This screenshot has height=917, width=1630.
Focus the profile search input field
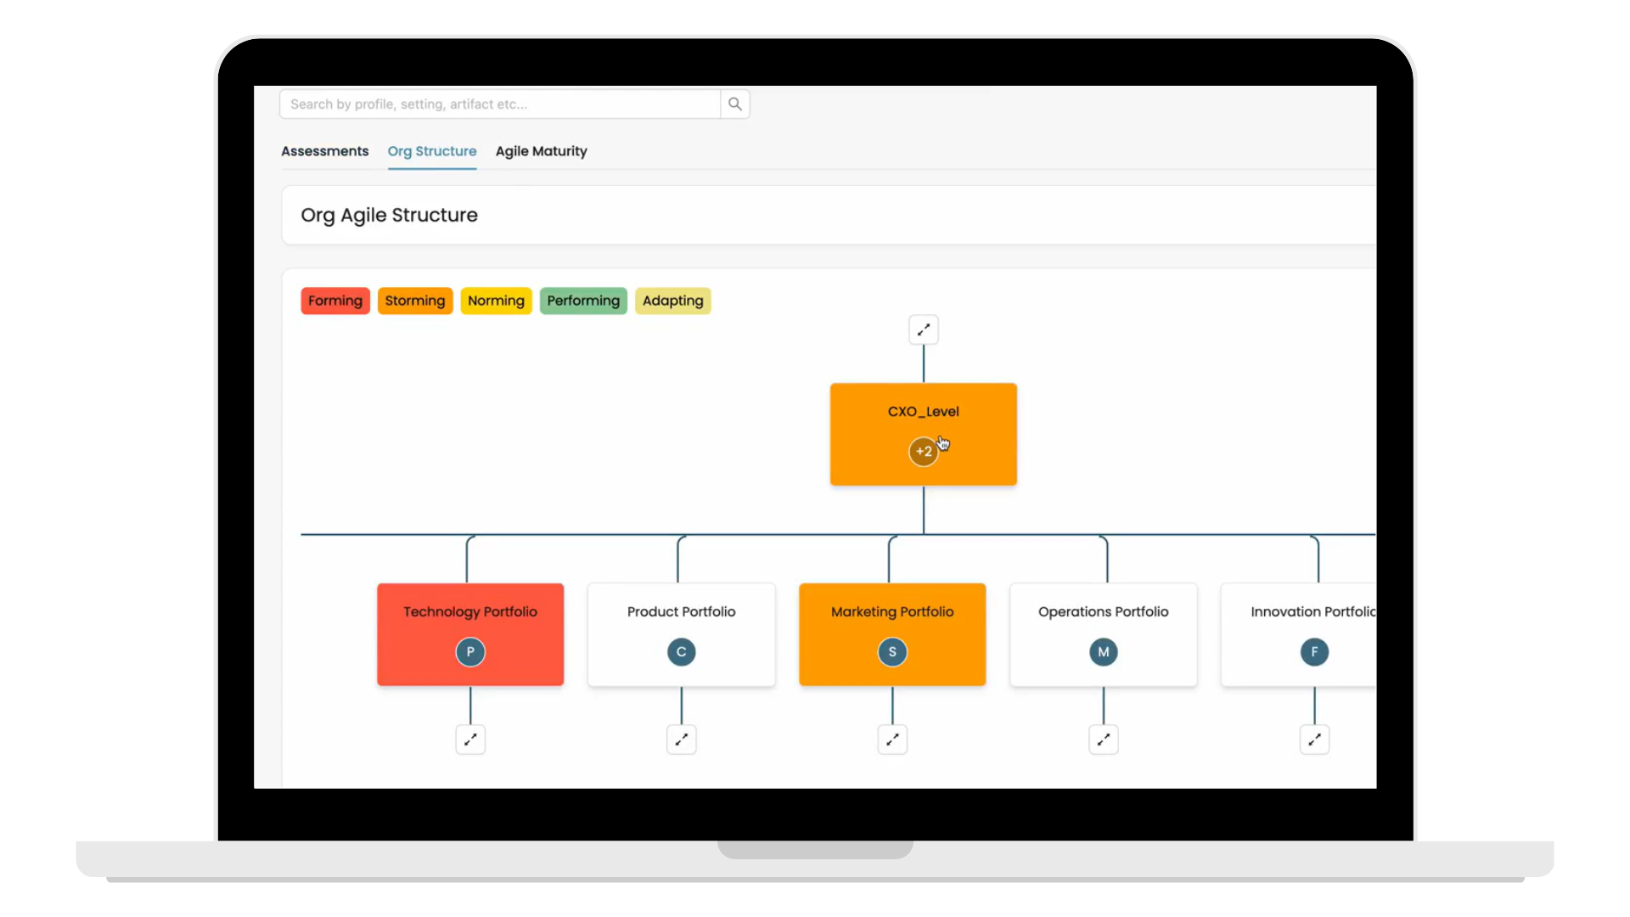coord(499,104)
